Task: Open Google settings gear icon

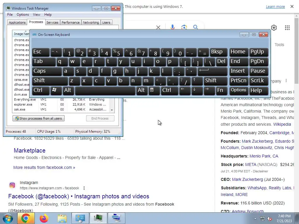Action: tap(274, 28)
